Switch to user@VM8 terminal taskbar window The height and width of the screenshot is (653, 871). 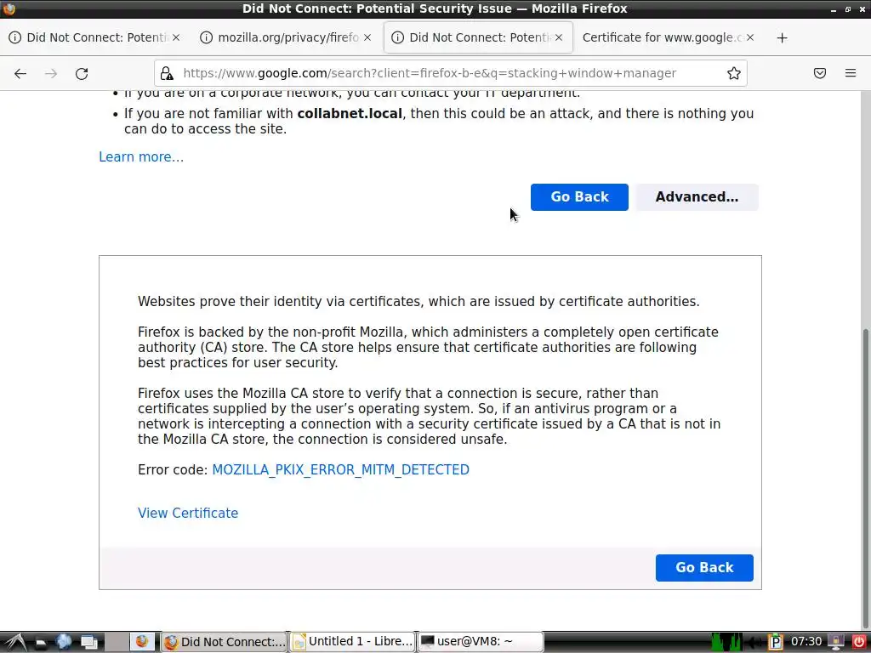pos(481,642)
